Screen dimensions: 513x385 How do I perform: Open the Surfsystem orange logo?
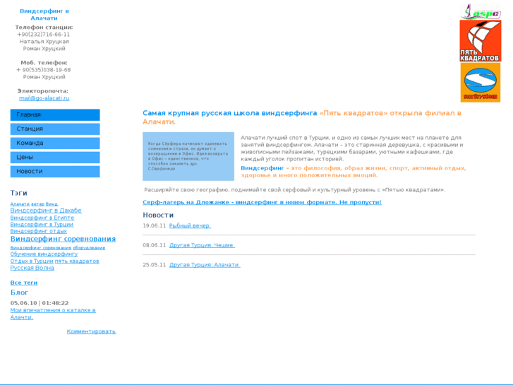pos(481,83)
